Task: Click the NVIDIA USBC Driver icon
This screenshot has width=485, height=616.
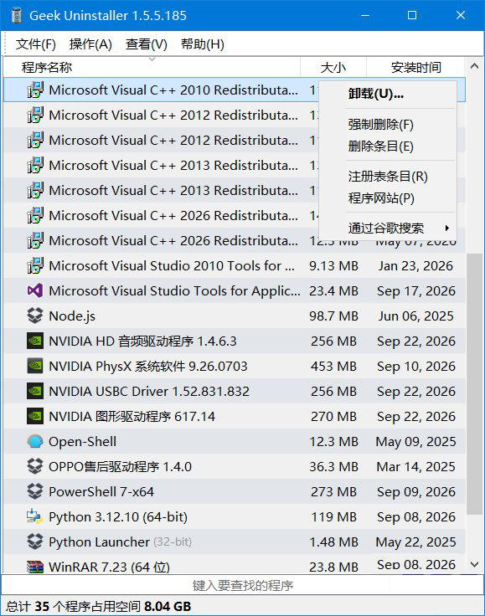Action: (35, 392)
